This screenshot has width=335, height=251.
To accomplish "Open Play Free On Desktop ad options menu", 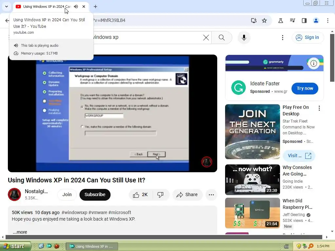I will point(319,108).
